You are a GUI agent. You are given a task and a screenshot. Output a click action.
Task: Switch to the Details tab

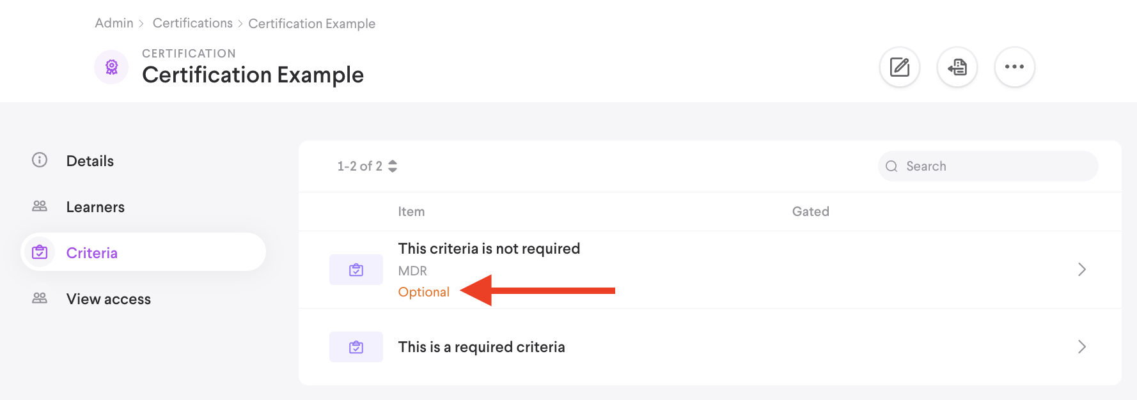click(x=90, y=161)
